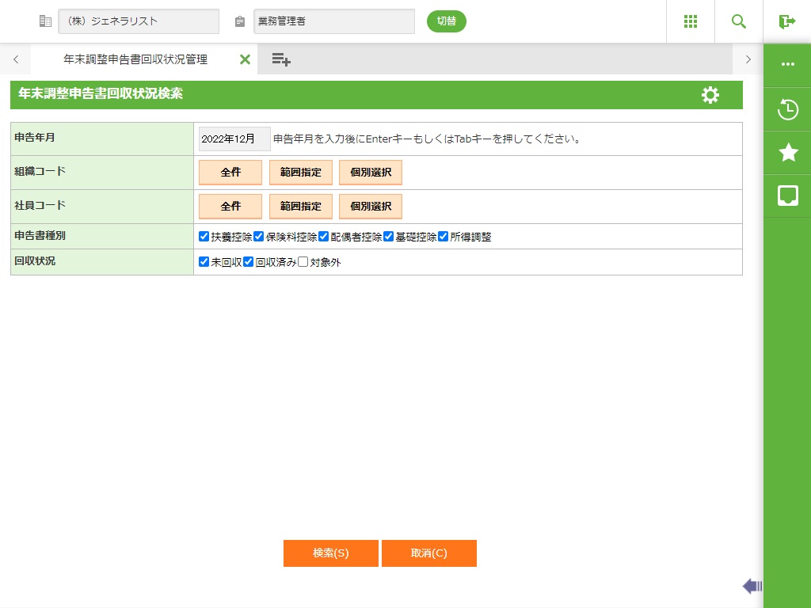Screen dimensions: 811x608
Task: Open the apps grid menu icon
Action: [690, 21]
